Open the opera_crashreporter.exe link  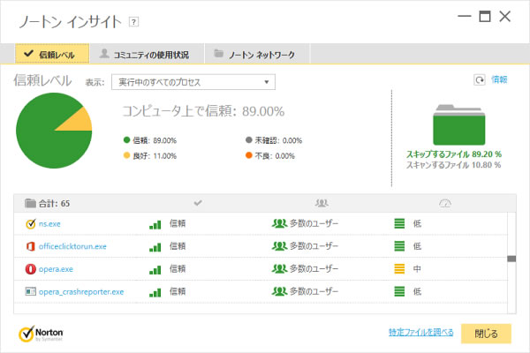click(x=81, y=292)
